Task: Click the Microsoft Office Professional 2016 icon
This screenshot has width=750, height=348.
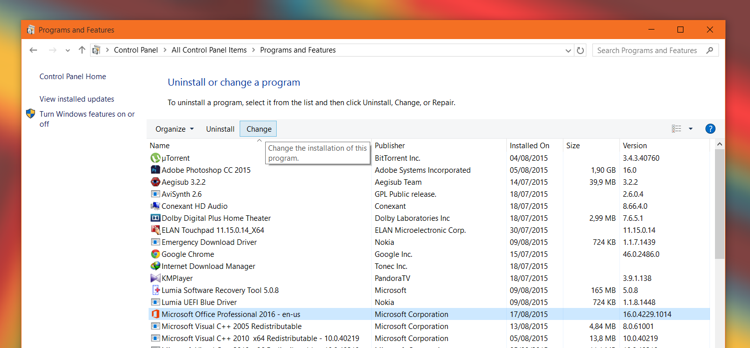Action: [x=155, y=314]
